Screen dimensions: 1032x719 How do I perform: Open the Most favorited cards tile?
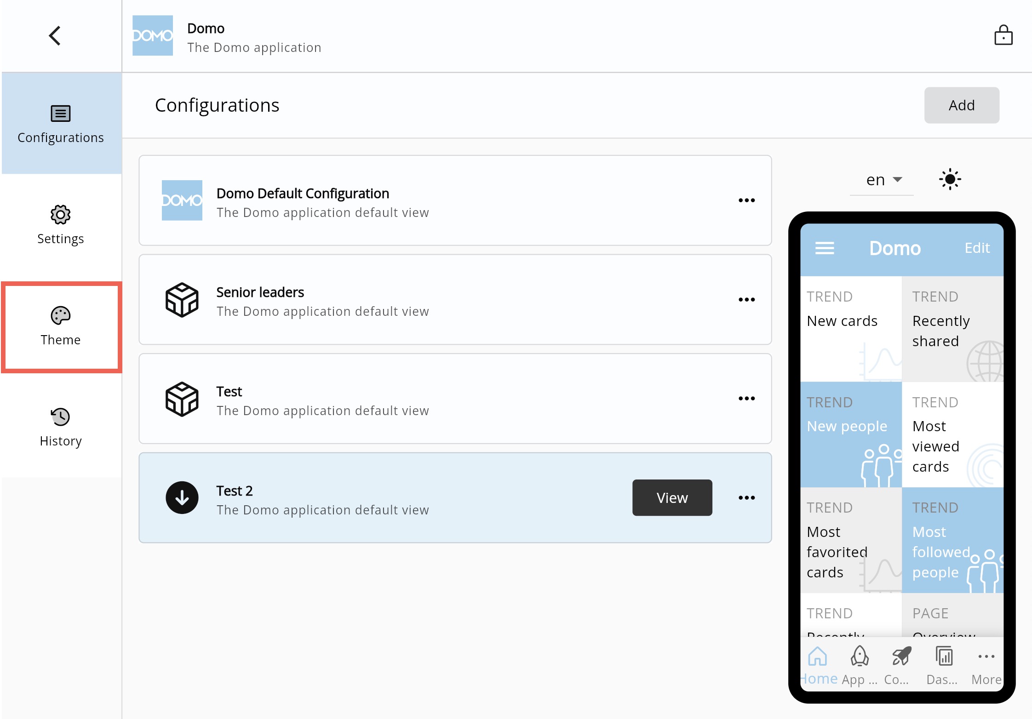click(x=851, y=540)
